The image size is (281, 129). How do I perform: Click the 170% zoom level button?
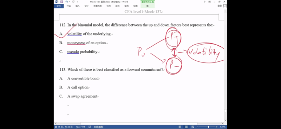tap(223, 127)
